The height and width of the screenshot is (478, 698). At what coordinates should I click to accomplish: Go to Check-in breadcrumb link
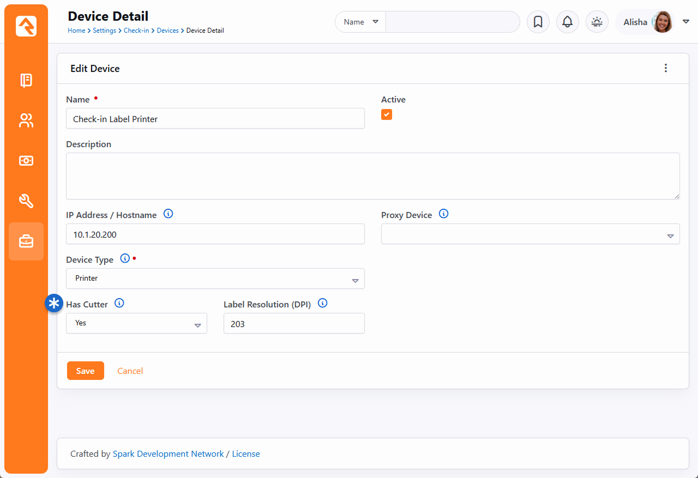coord(136,31)
